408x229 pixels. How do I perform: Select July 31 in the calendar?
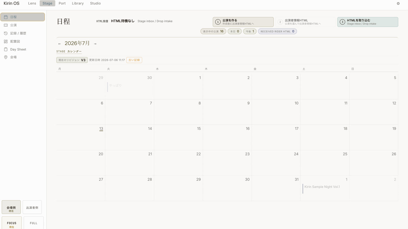(276, 188)
